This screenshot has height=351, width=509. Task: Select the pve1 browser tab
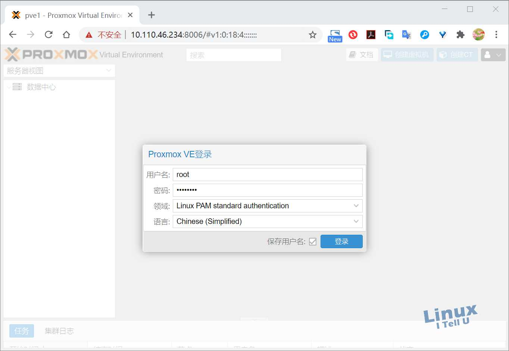point(72,15)
